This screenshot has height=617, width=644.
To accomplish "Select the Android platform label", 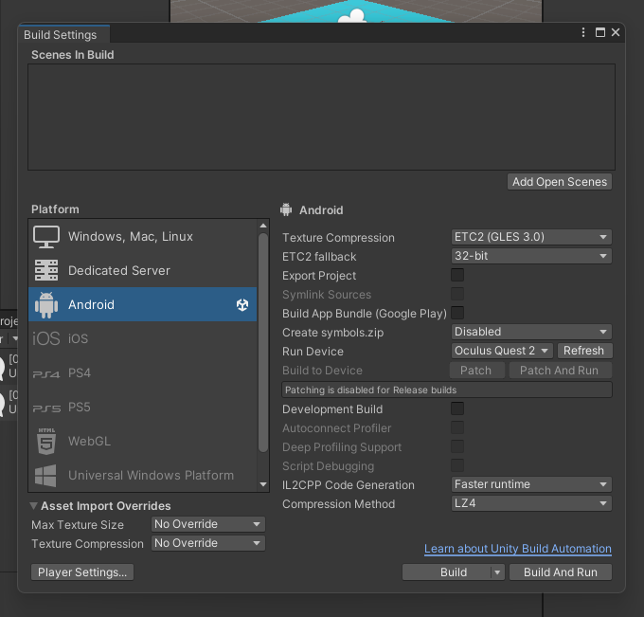I will pos(91,304).
